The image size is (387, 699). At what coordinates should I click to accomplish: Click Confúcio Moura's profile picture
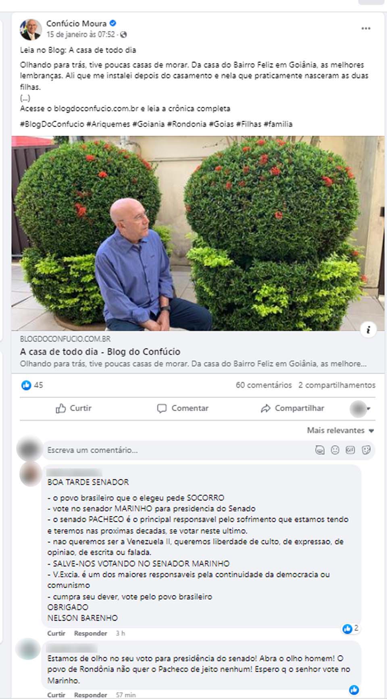(31, 29)
